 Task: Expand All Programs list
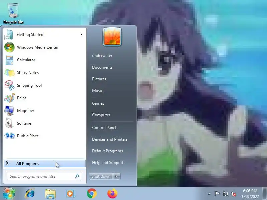coord(45,164)
